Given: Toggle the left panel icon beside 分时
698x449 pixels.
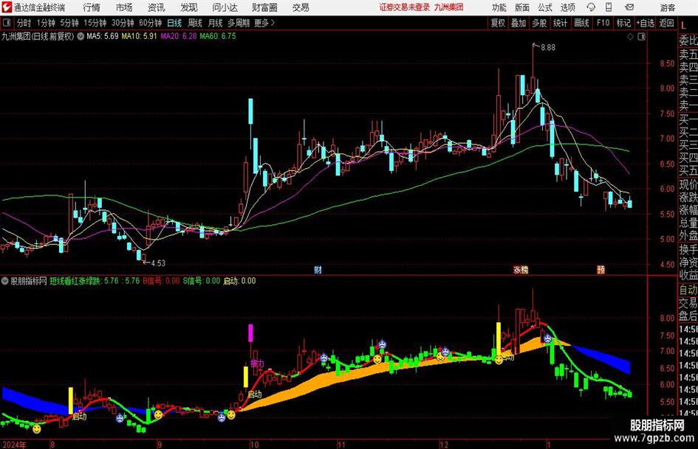Looking at the screenshot, I should pos(6,23).
